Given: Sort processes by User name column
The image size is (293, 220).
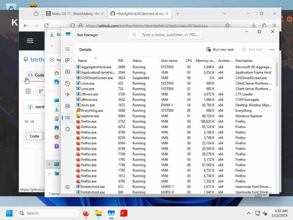Looking at the screenshot, I should pyautogui.click(x=171, y=61).
